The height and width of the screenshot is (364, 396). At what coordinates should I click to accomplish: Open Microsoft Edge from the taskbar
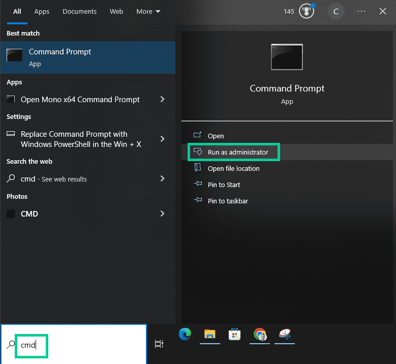185,334
